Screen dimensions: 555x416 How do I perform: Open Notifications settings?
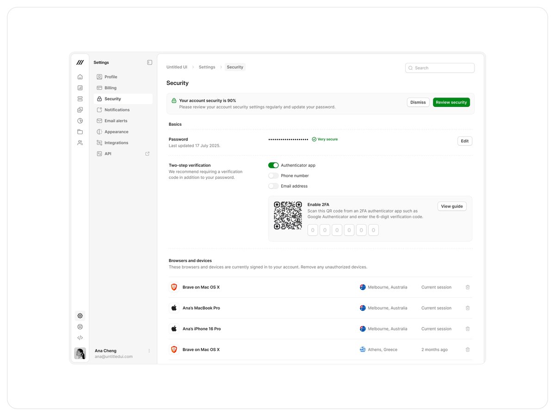click(x=123, y=110)
